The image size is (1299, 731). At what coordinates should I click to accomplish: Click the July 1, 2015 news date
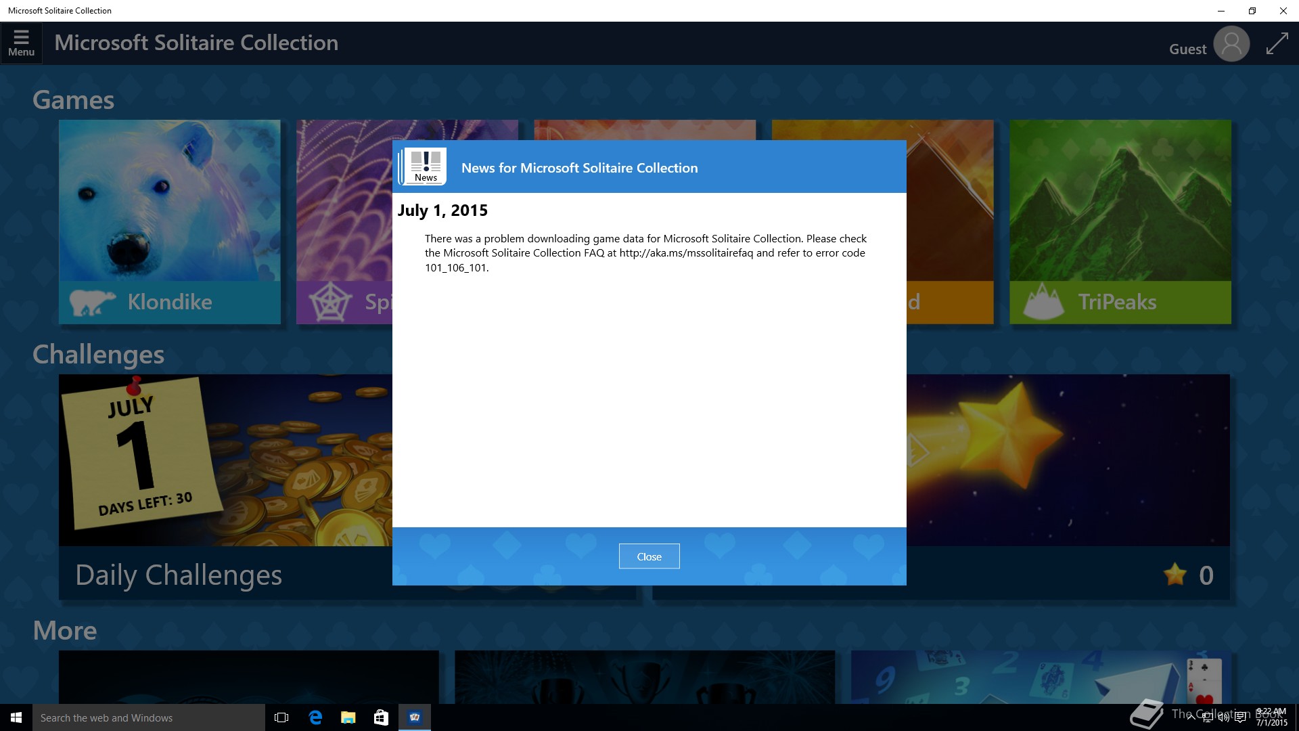[442, 211]
